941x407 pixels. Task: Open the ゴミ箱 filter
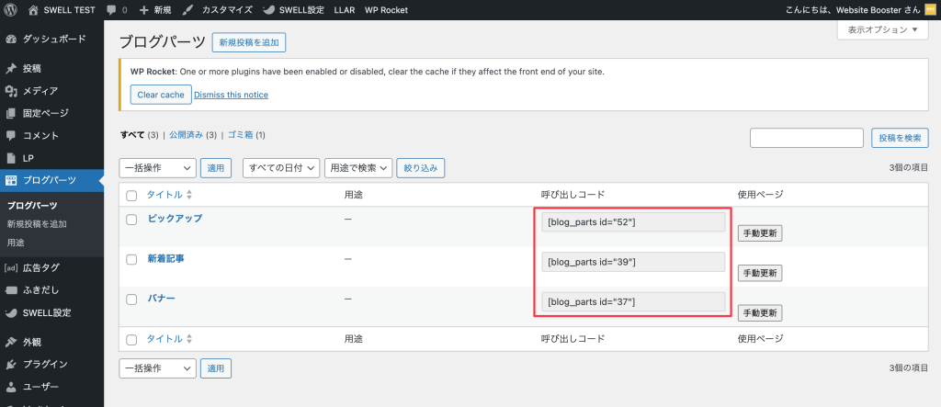pyautogui.click(x=241, y=135)
